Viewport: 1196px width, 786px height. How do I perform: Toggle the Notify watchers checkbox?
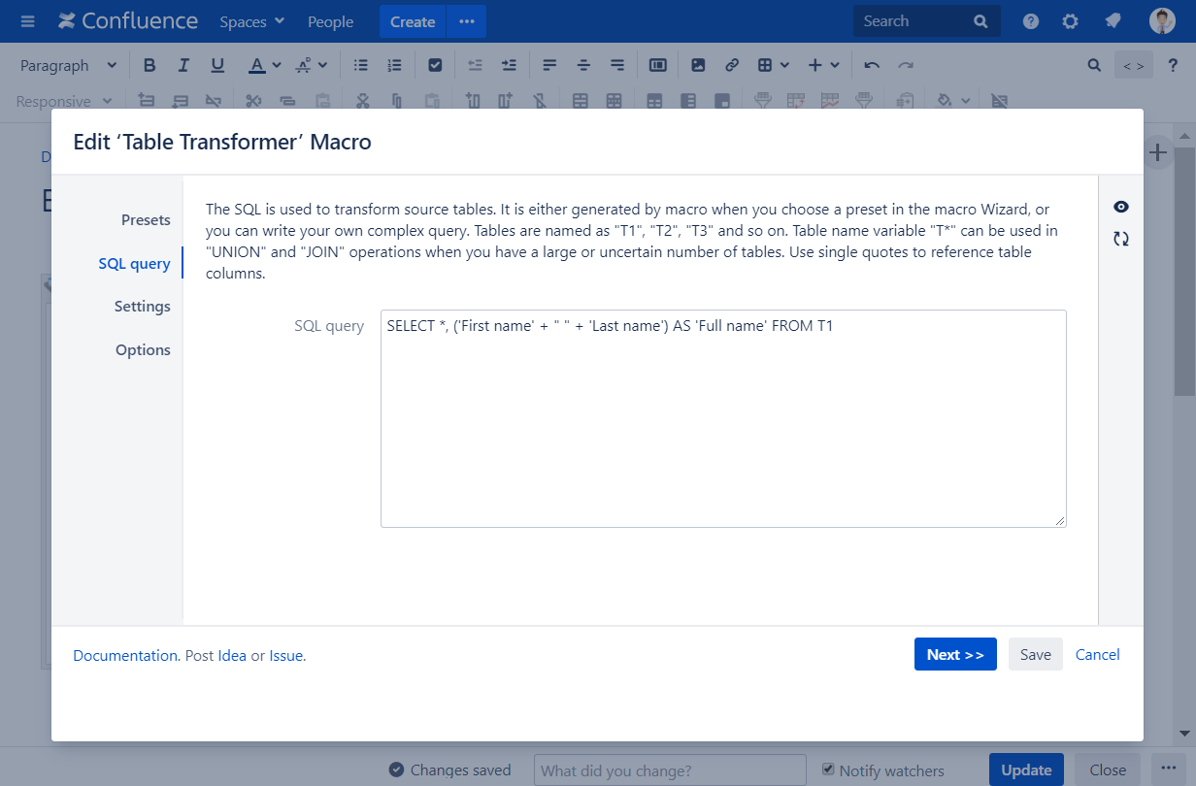[828, 770]
